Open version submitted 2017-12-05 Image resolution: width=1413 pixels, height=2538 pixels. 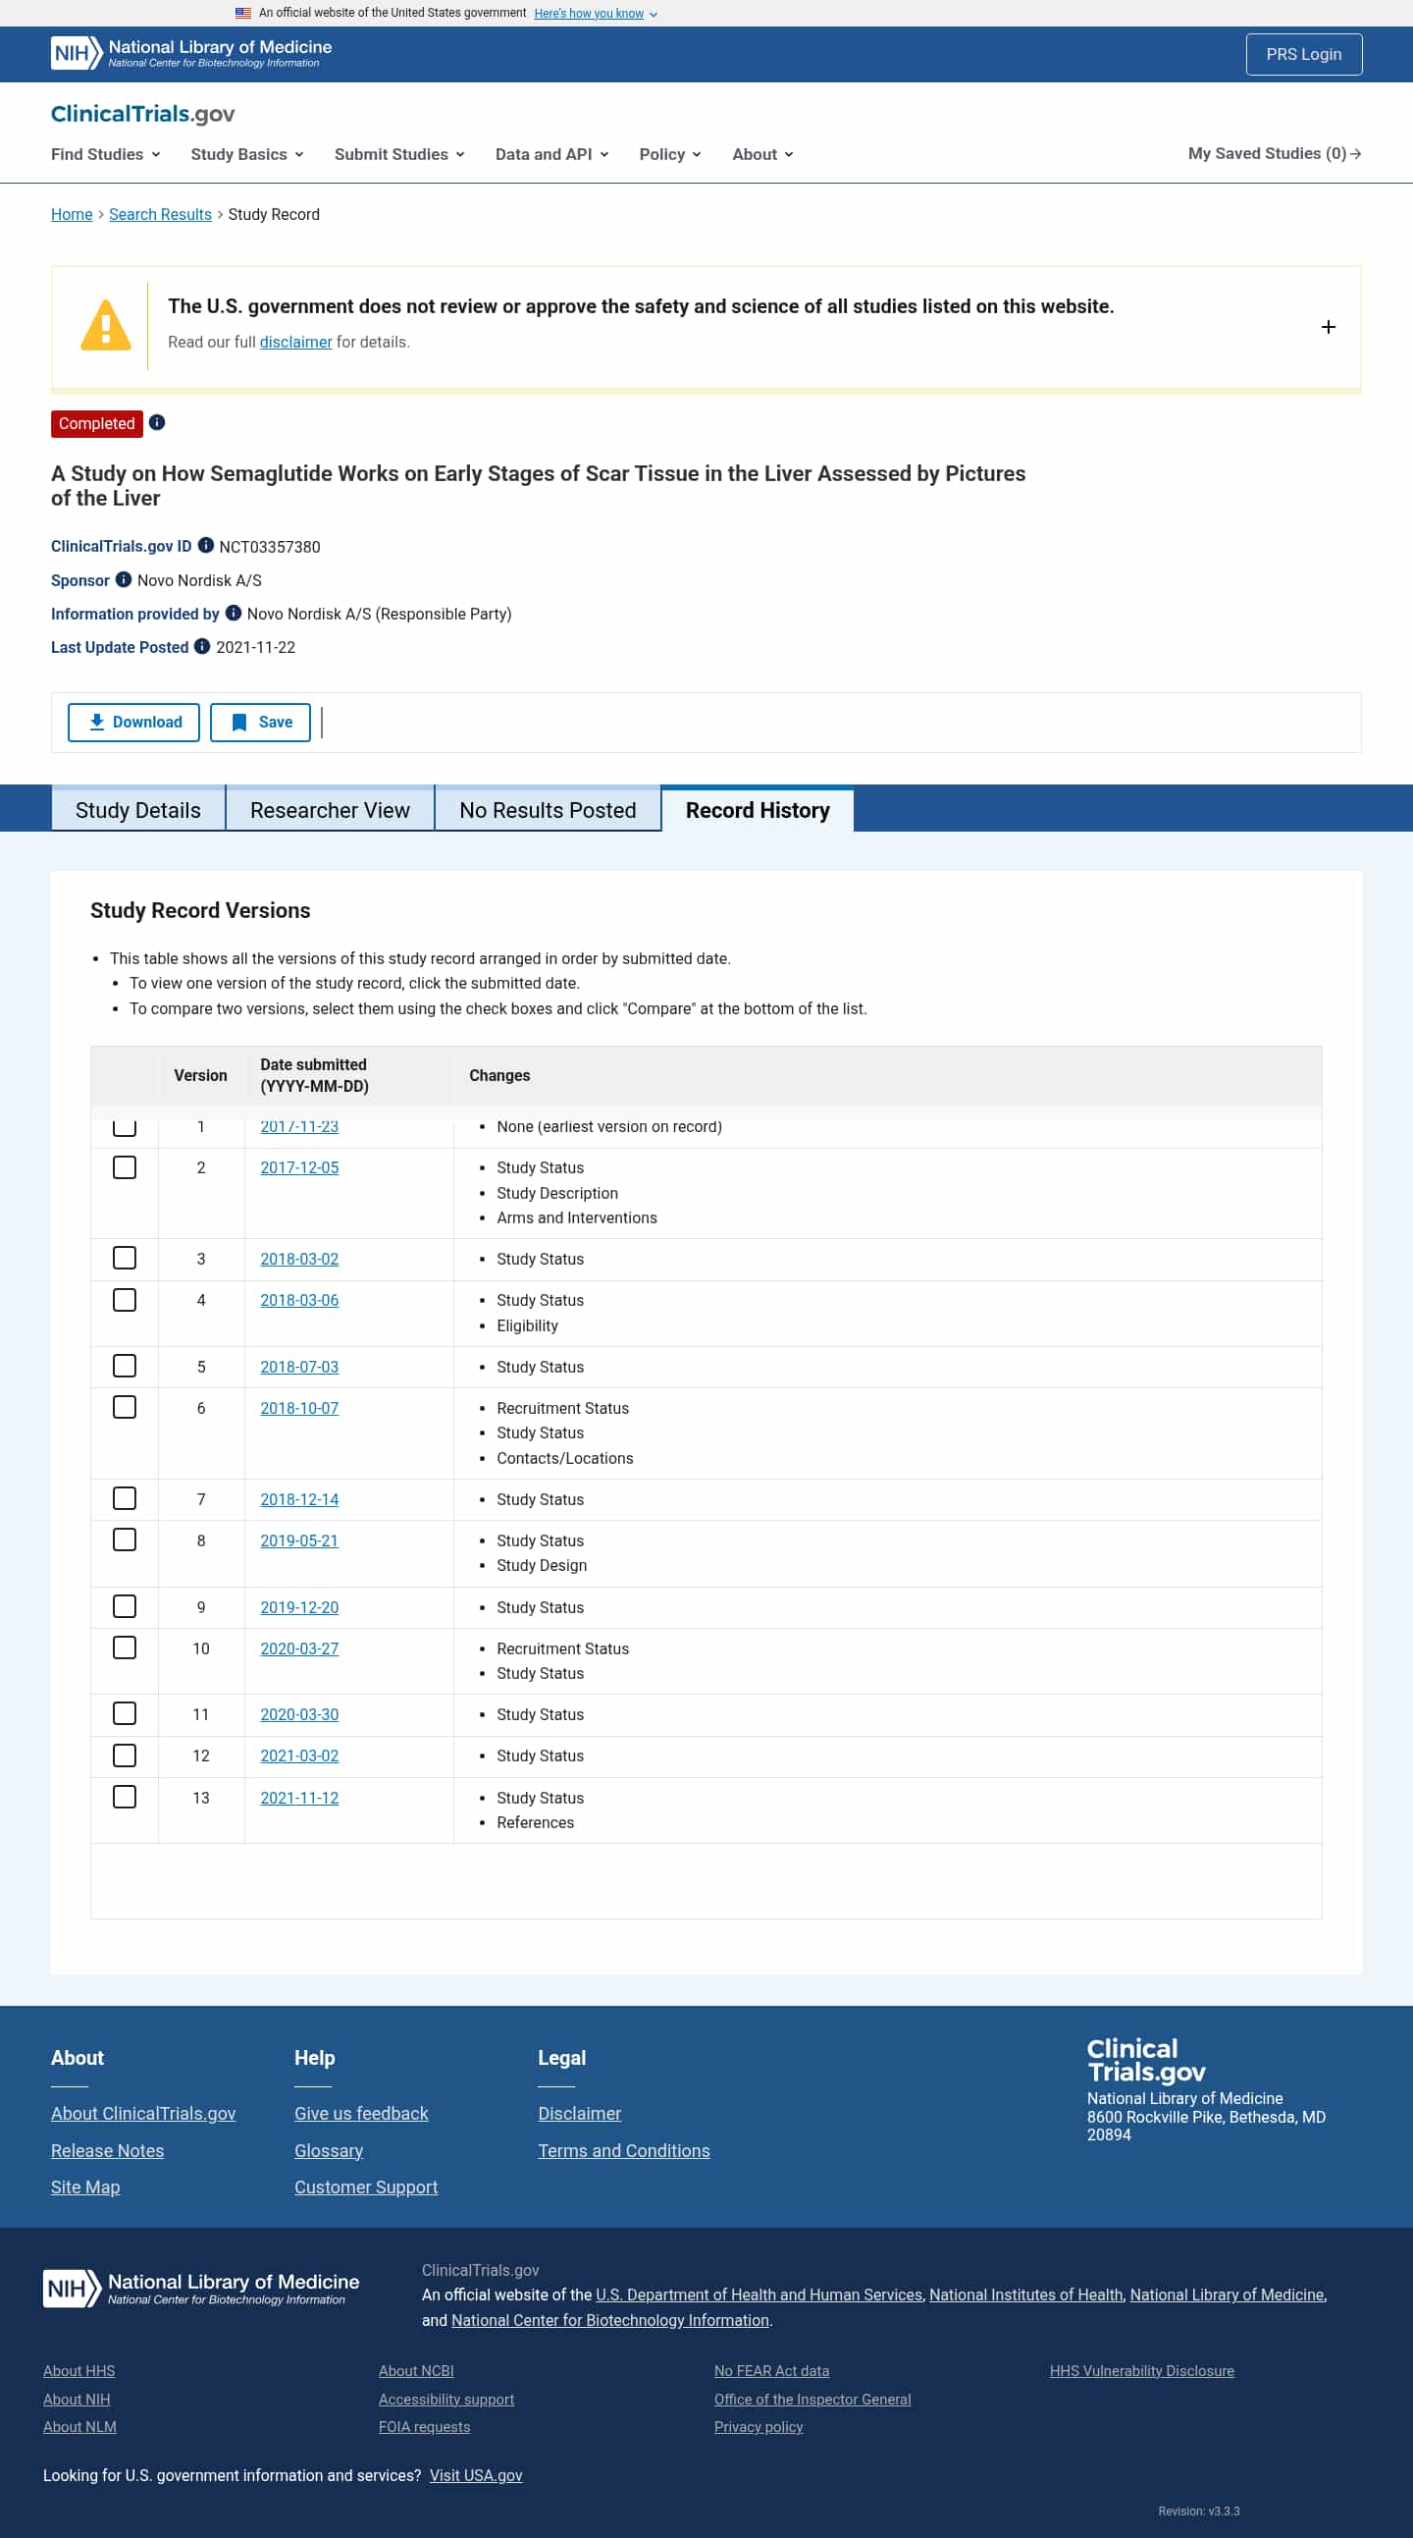[299, 1167]
